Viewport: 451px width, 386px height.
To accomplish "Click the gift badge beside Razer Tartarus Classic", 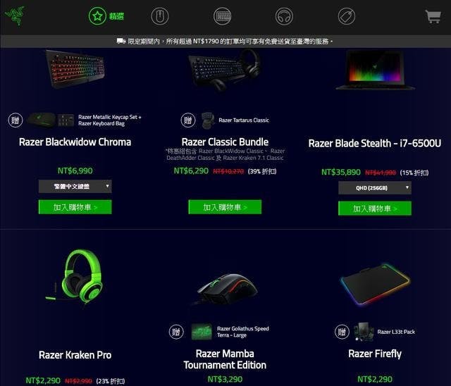I will [x=188, y=120].
